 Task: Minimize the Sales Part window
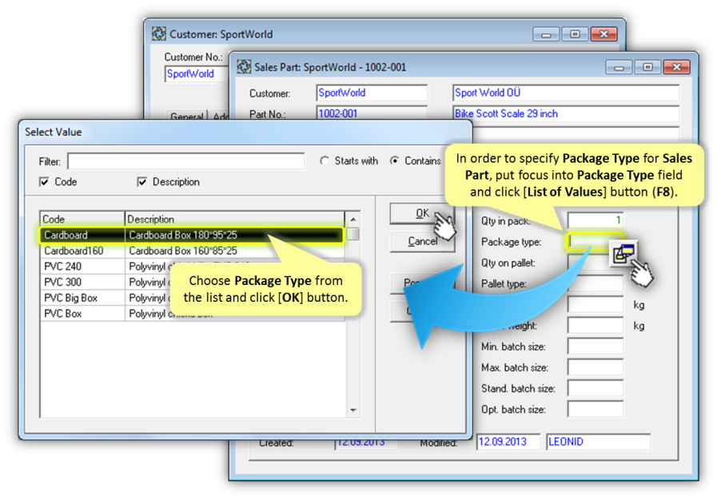[x=619, y=67]
